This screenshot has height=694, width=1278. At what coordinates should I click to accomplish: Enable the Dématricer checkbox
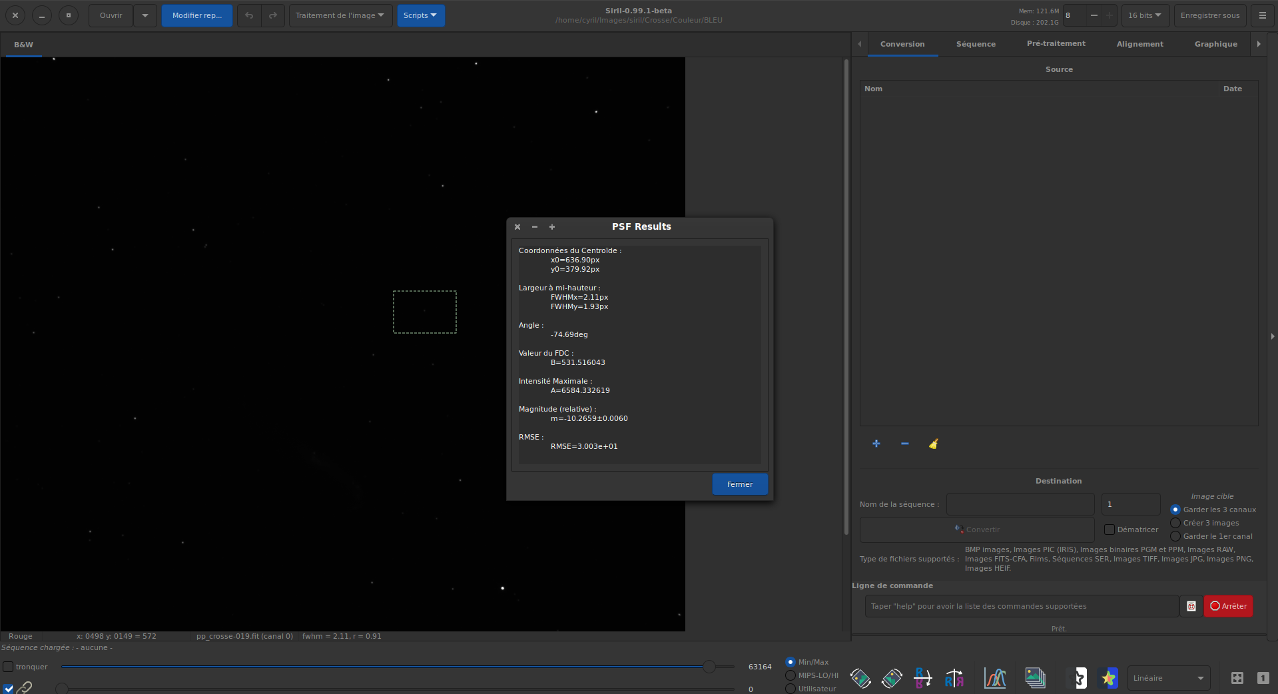click(x=1110, y=529)
